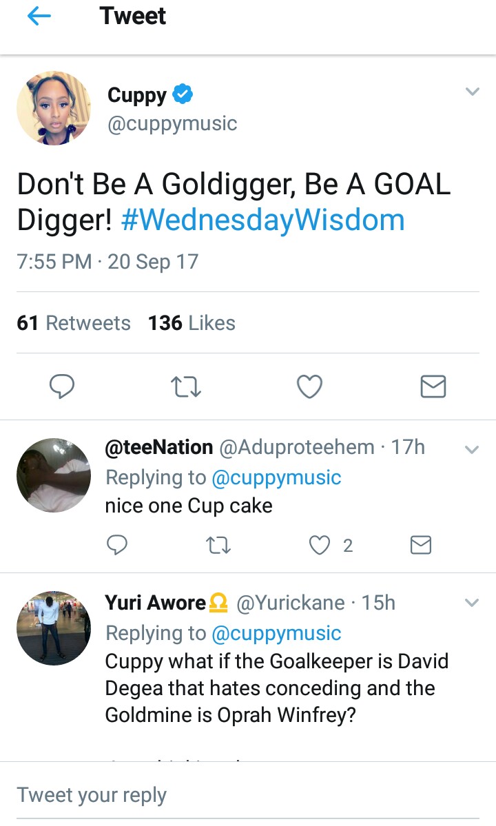Viewport: 496px width, 826px height.
Task: Share main tweet via direct message
Action: [433, 387]
